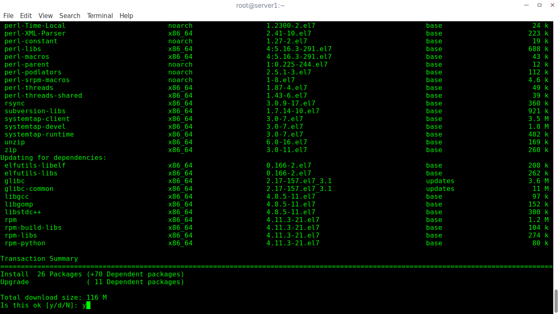Open the View menu
The image size is (559, 314).
(45, 16)
